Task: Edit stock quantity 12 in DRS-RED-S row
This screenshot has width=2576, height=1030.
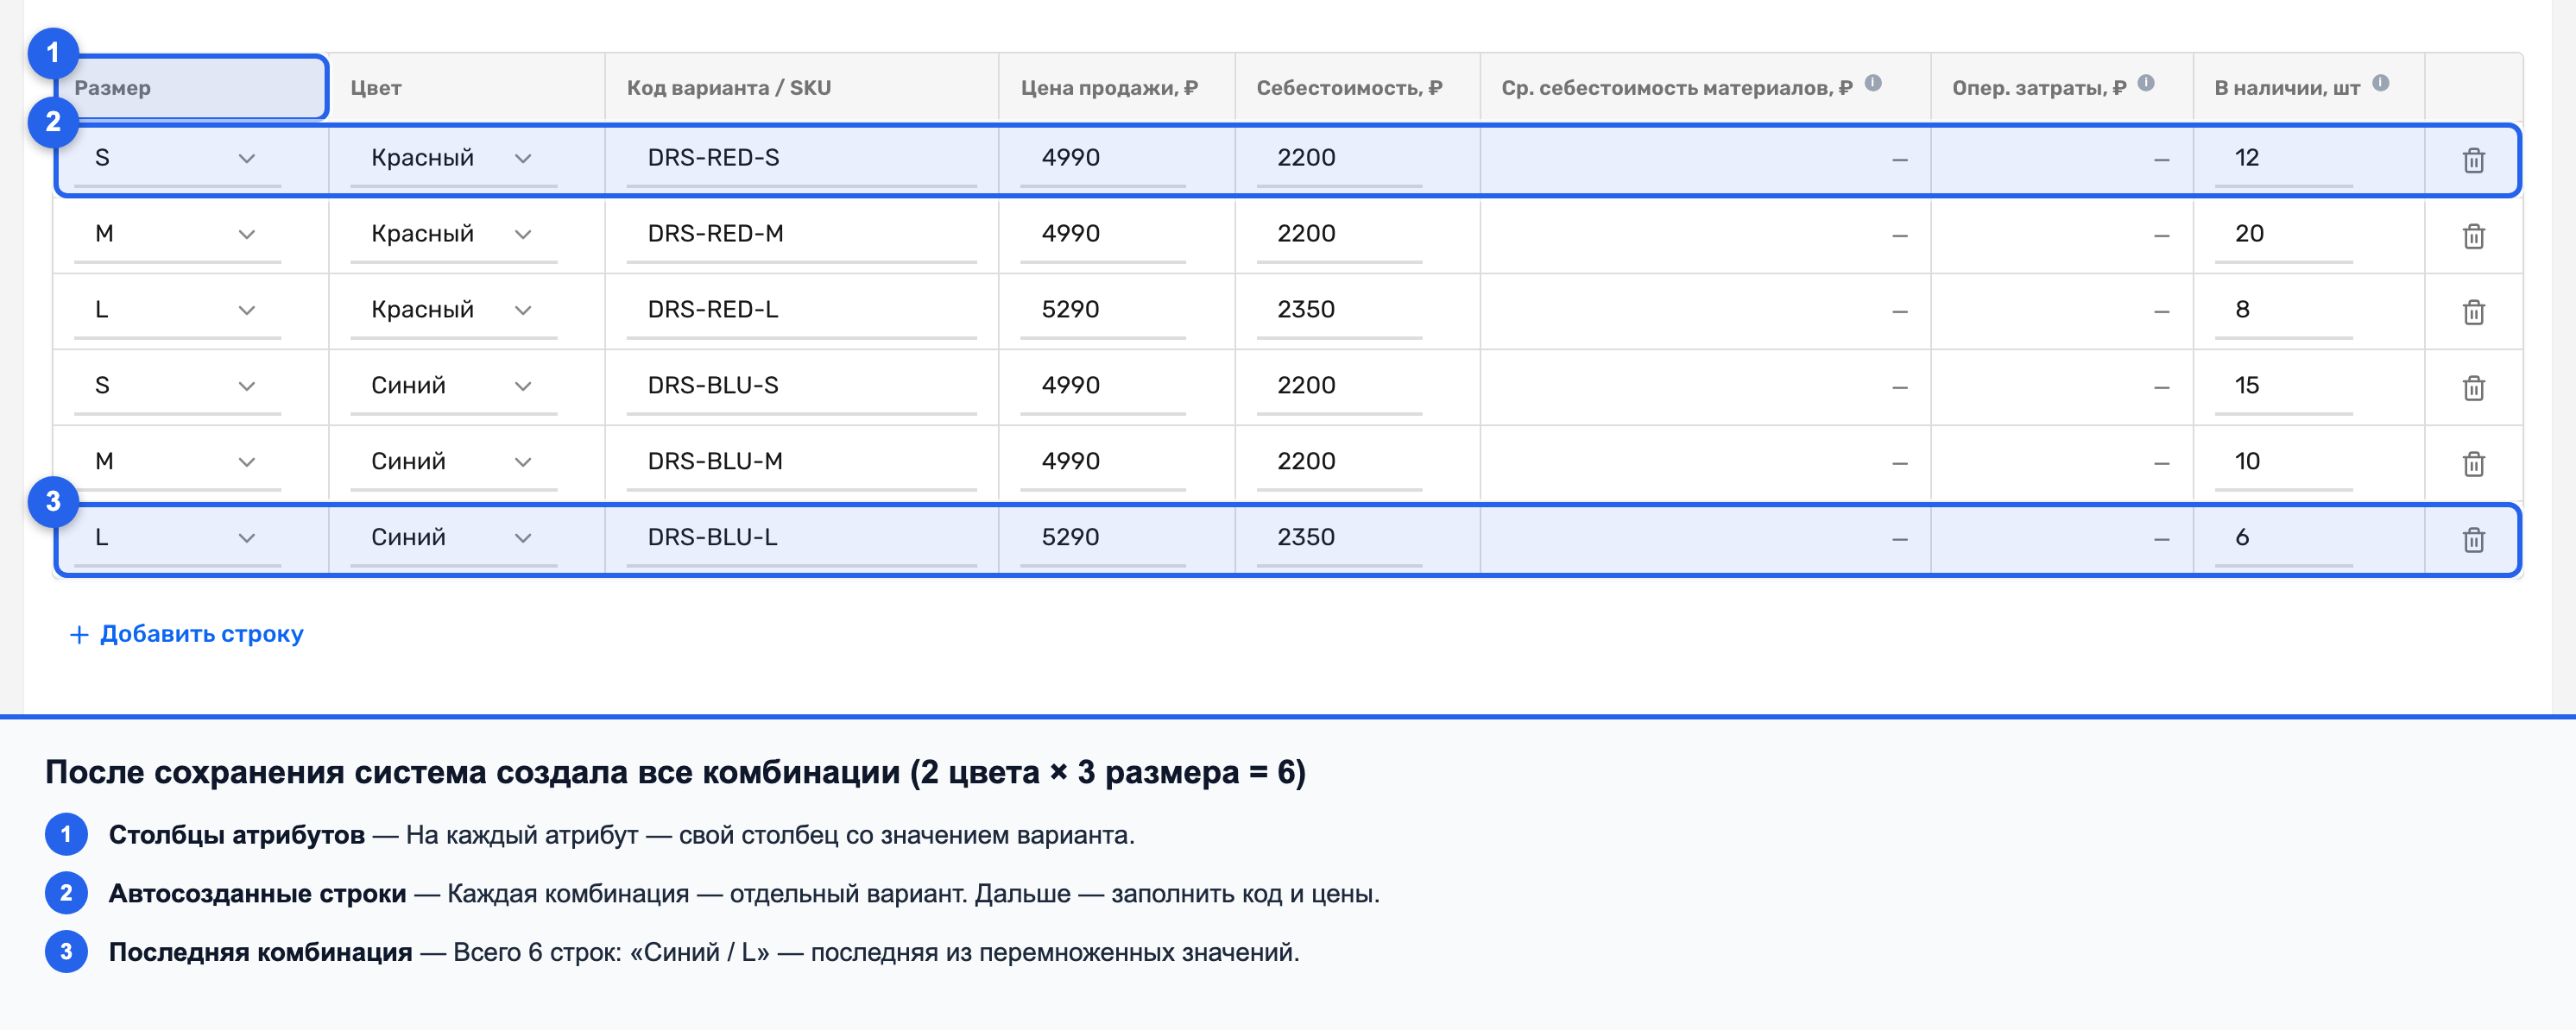Action: 2283,158
